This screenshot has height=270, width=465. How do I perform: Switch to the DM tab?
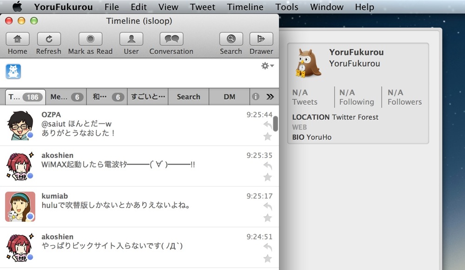coord(229,96)
